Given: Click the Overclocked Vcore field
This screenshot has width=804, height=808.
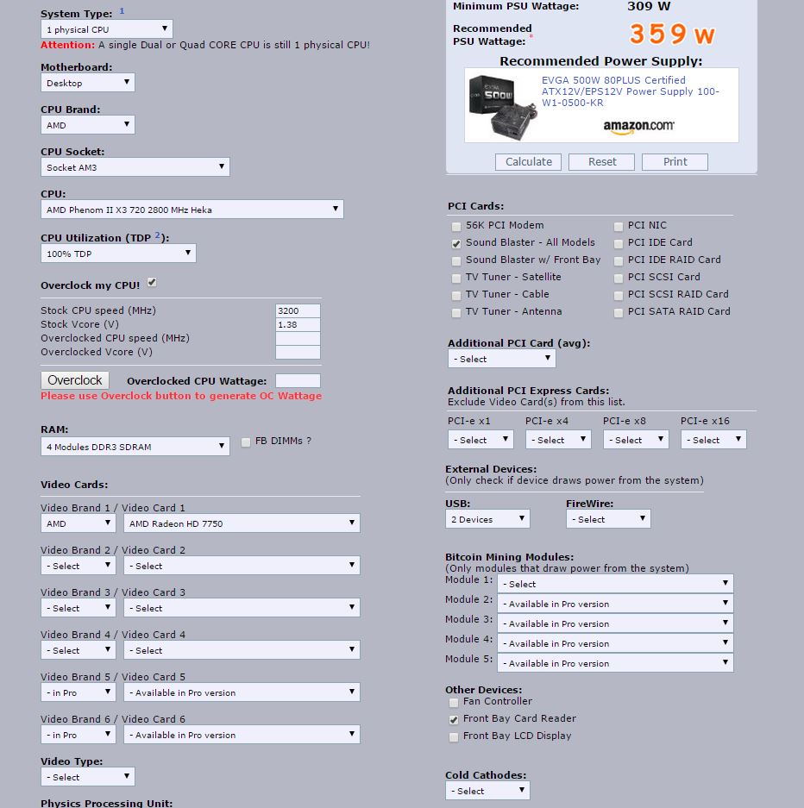Looking at the screenshot, I should (x=298, y=352).
